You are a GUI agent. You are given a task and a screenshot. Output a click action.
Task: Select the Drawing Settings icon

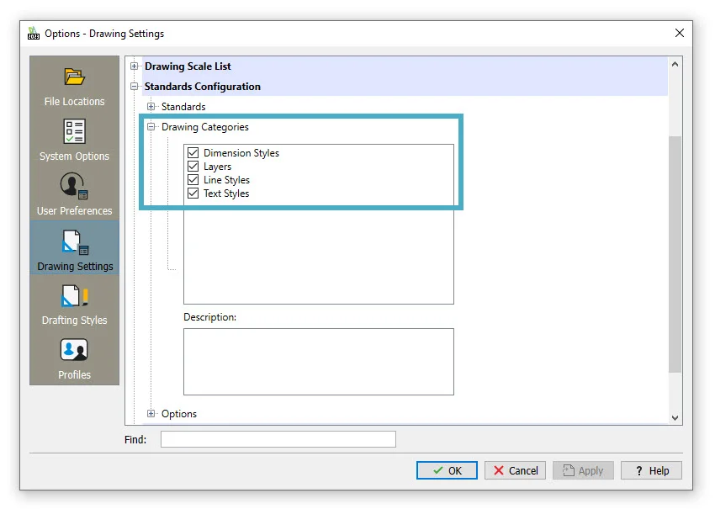coord(74,242)
